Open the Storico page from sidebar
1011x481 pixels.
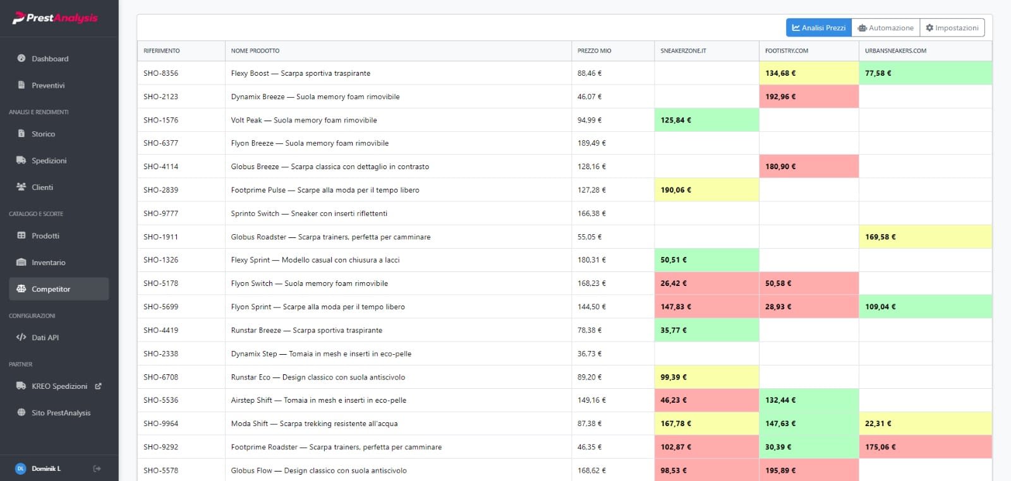[43, 134]
